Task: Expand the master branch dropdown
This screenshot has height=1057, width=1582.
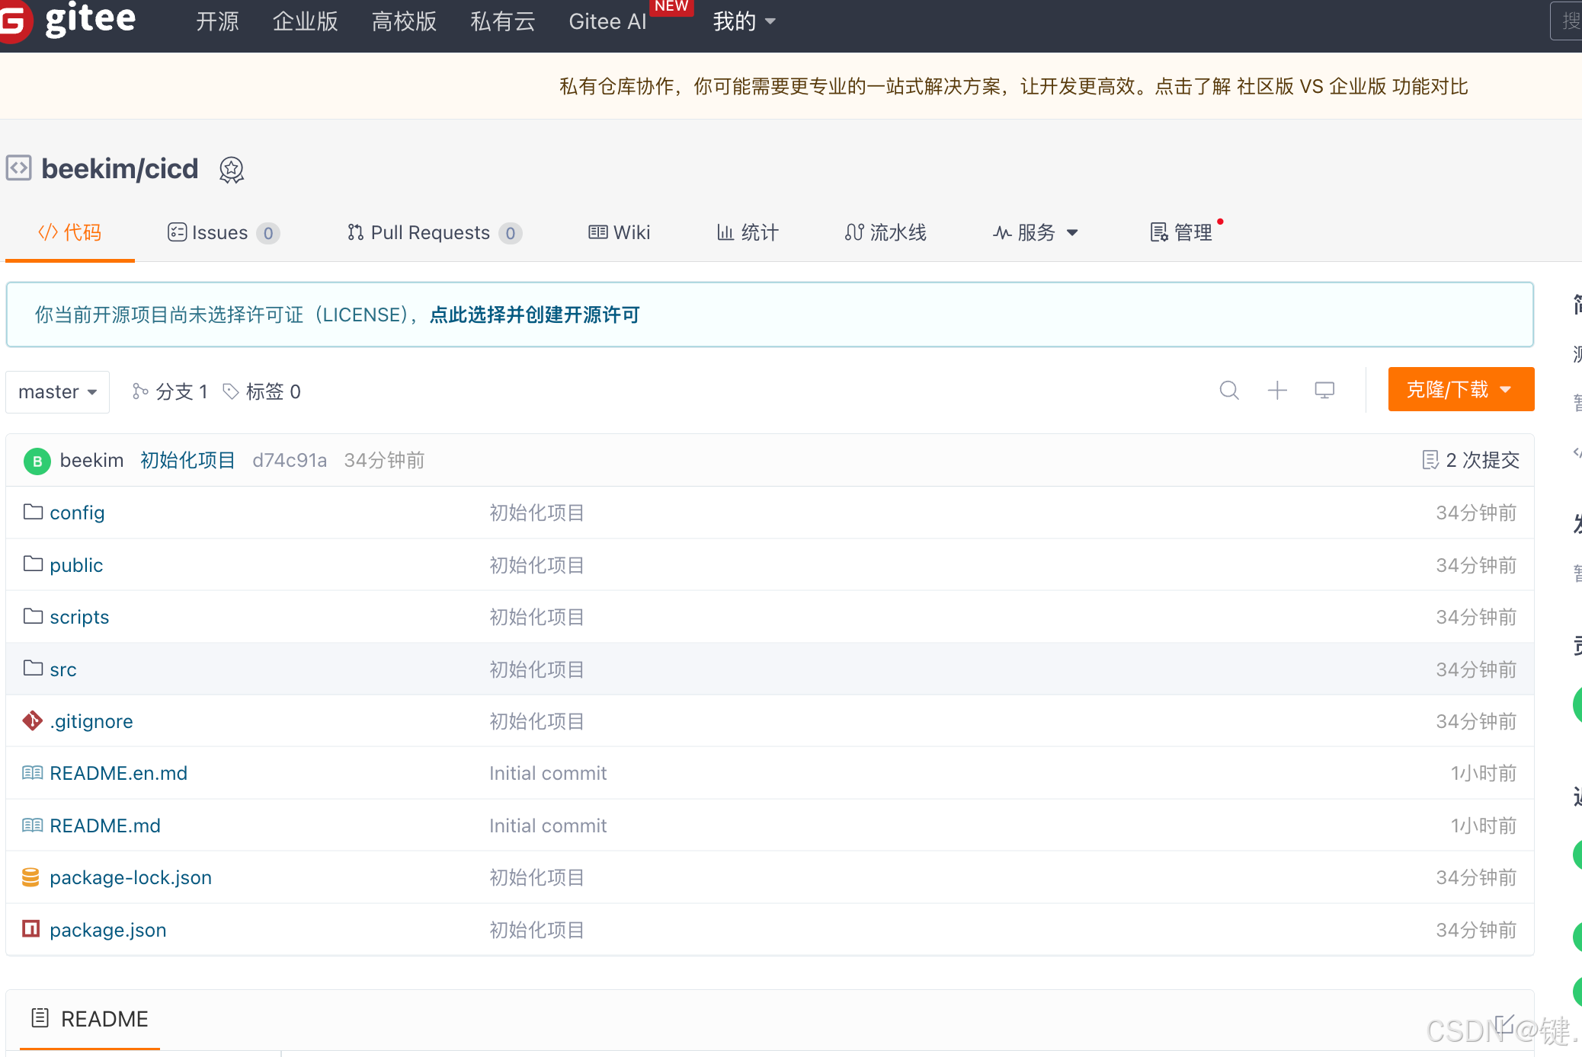Action: pos(57,391)
